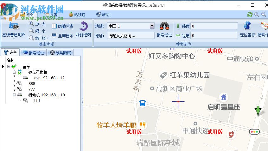Switch to the 分类图层 panel tab
Viewport: 268px width, 151px height.
coord(60,53)
